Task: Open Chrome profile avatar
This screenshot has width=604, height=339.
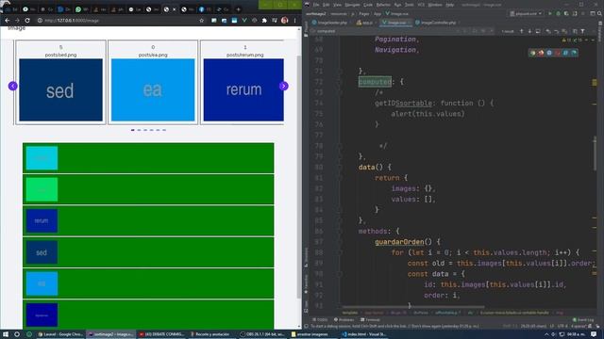Action: click(x=285, y=21)
